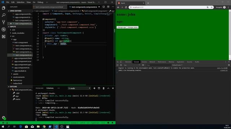This screenshot has width=231, height=129.
Task: Open a new Chrome tab
Action: tap(148, 3)
